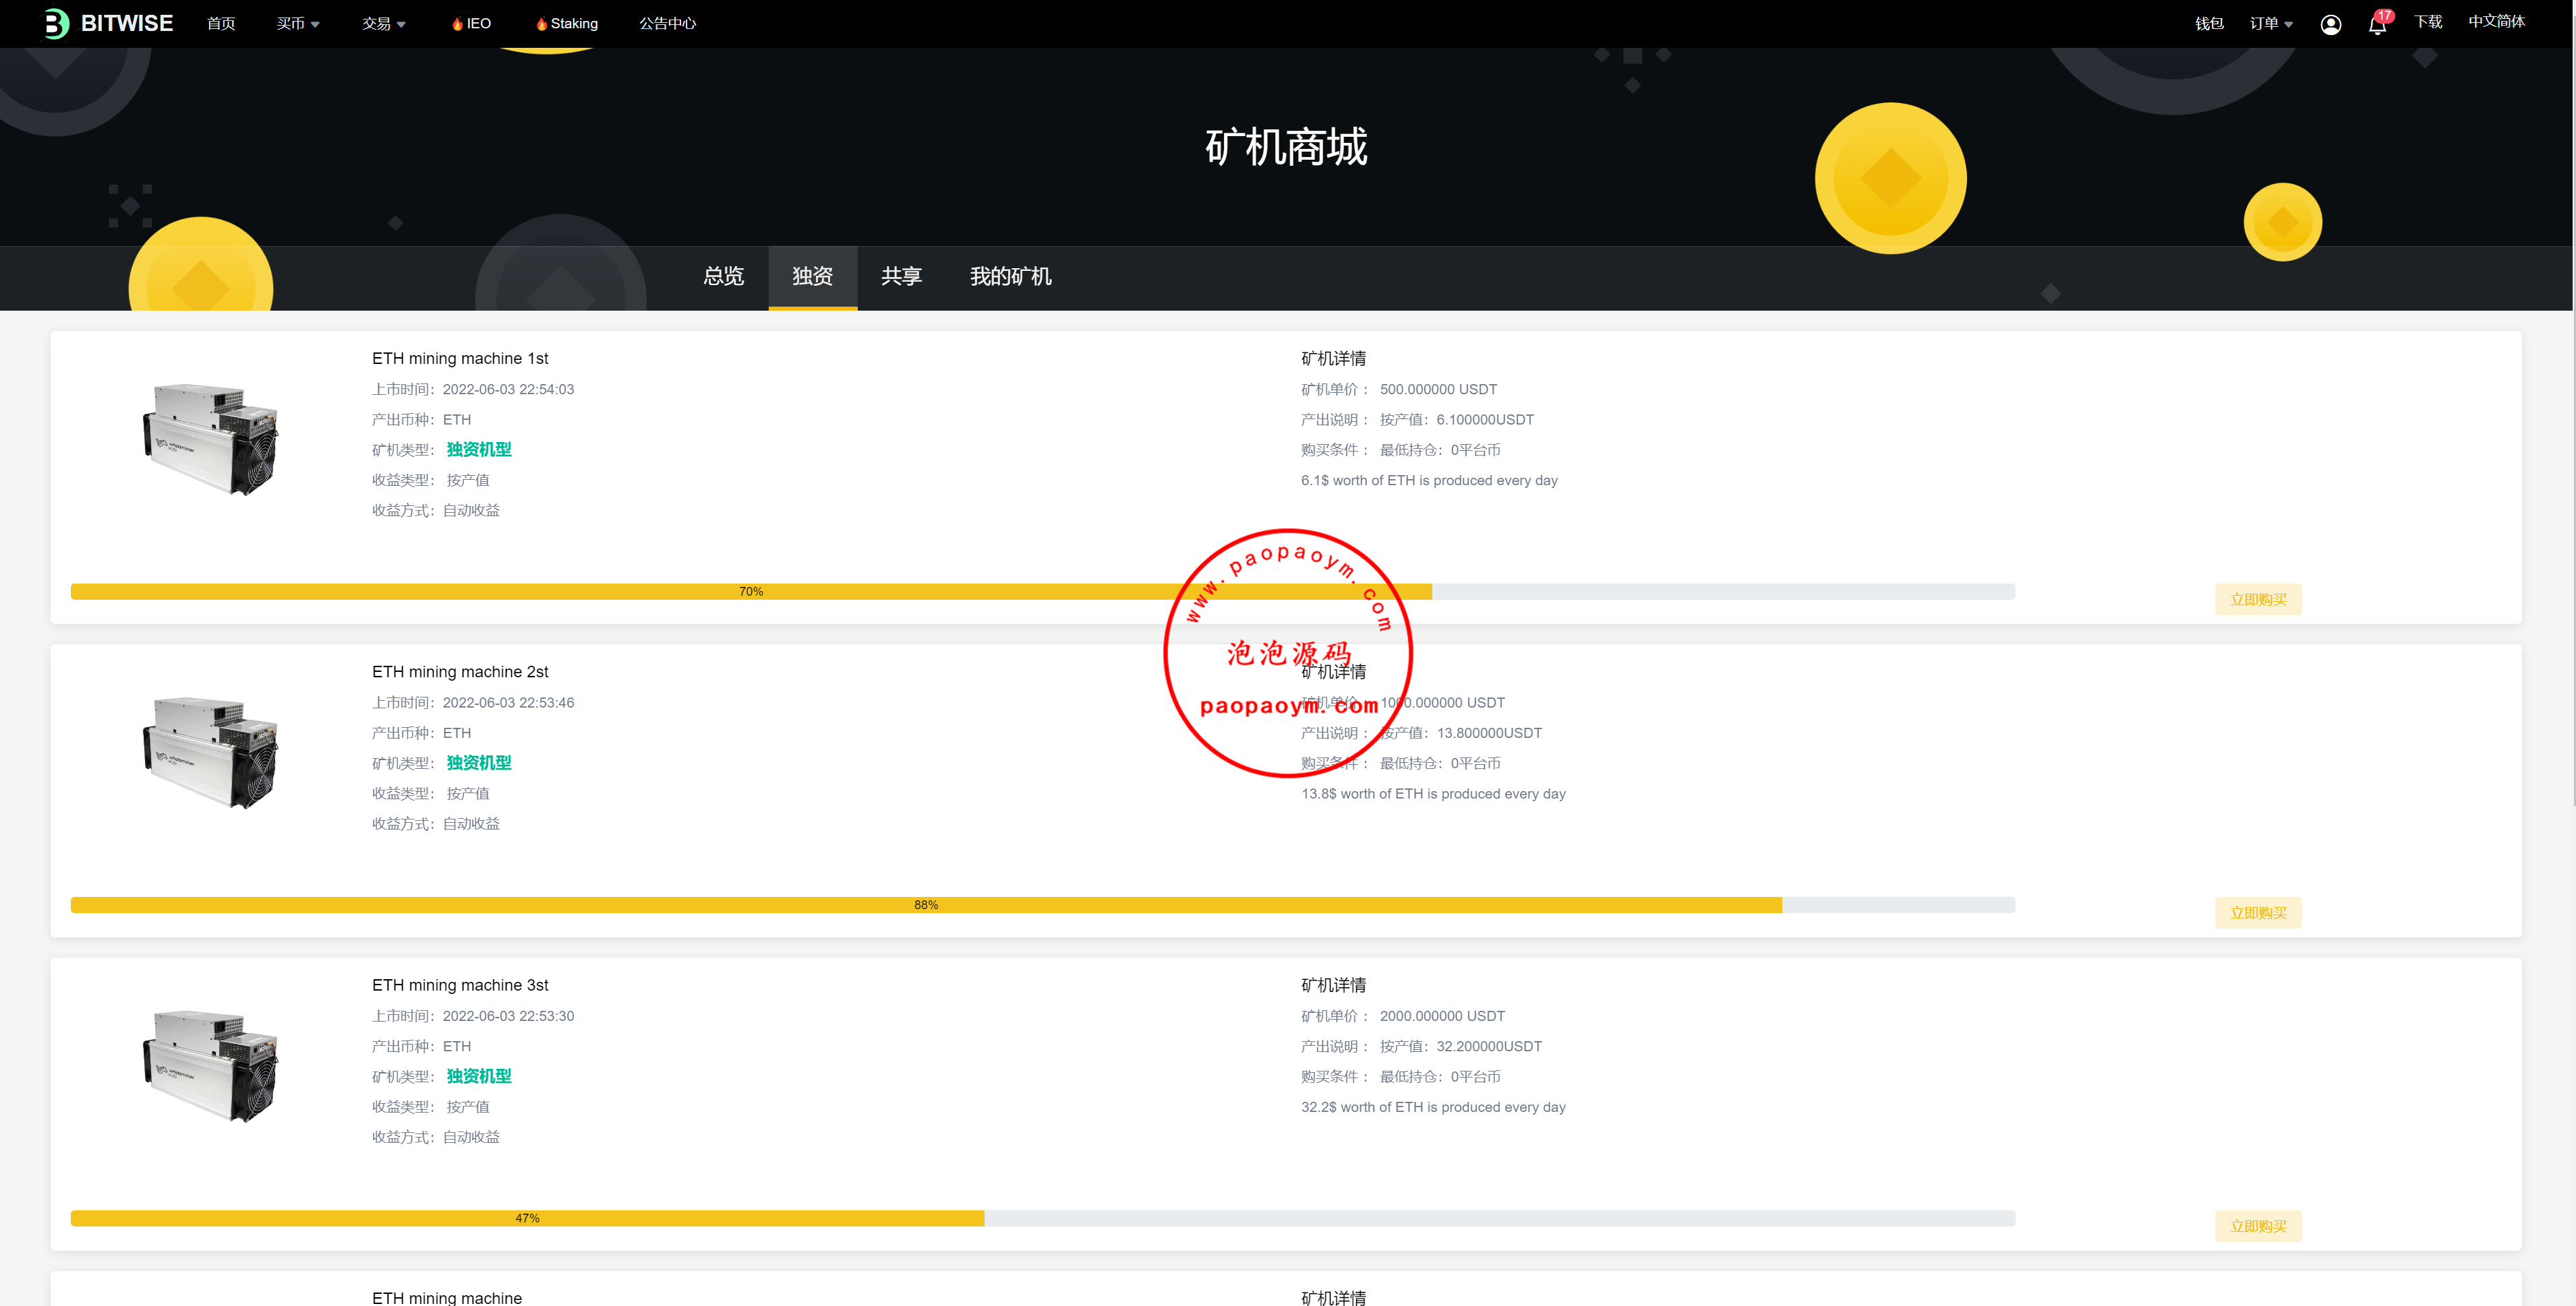Open the Staking page with flame icon
This screenshot has width=2576, height=1306.
[567, 23]
